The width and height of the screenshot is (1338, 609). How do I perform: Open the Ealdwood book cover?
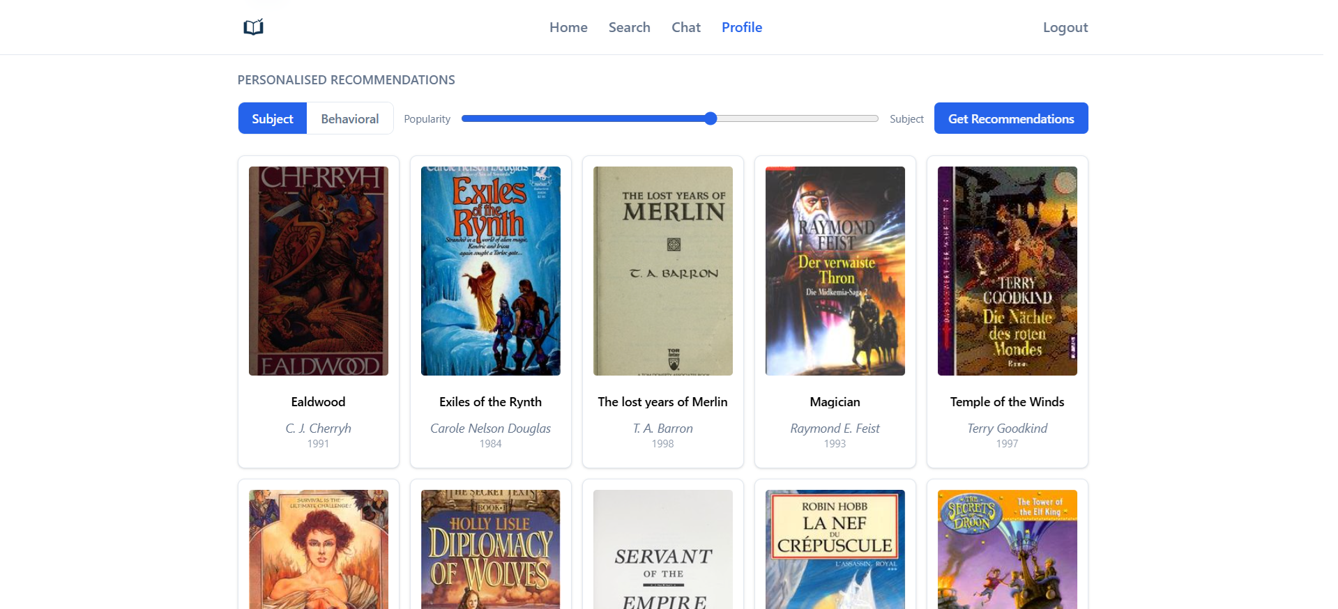pos(319,271)
